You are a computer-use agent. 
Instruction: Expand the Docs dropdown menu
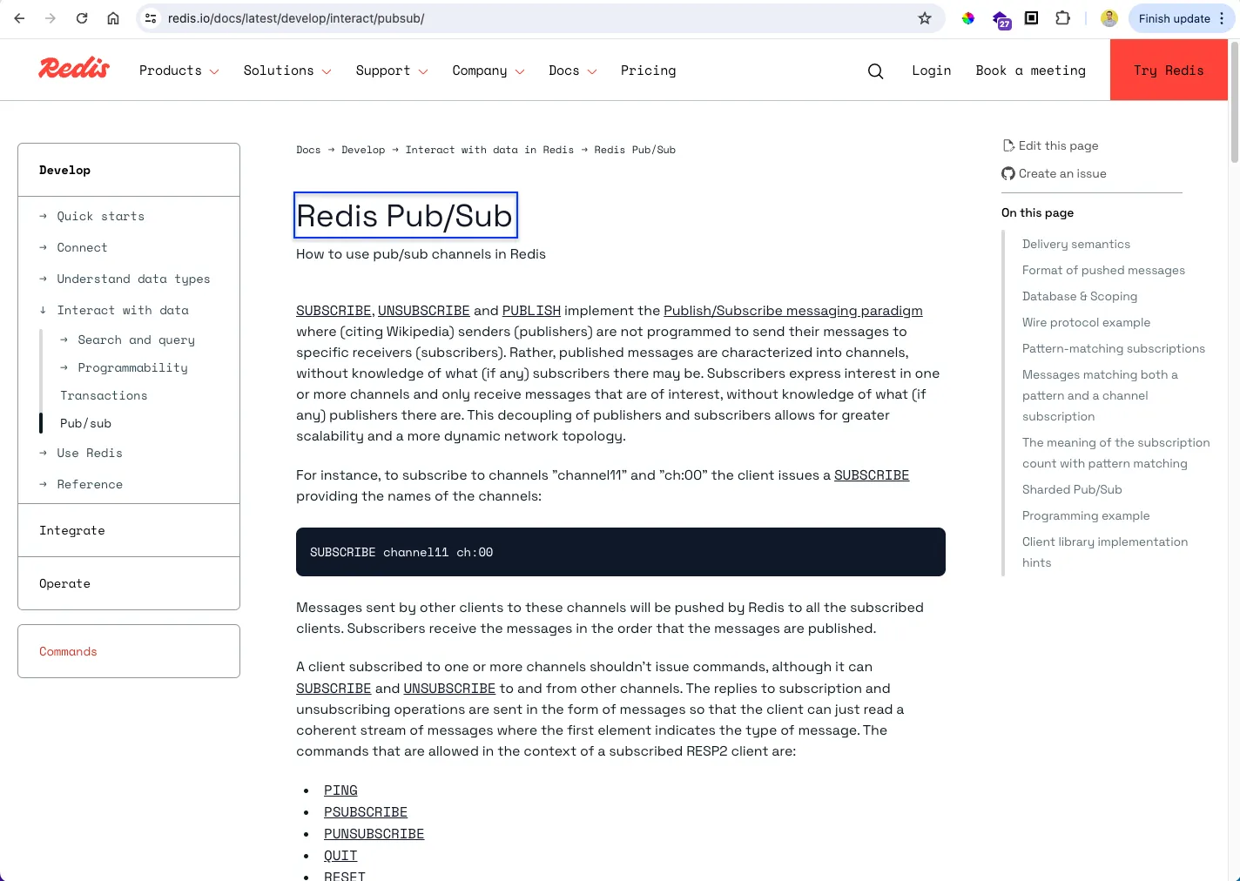click(x=572, y=71)
